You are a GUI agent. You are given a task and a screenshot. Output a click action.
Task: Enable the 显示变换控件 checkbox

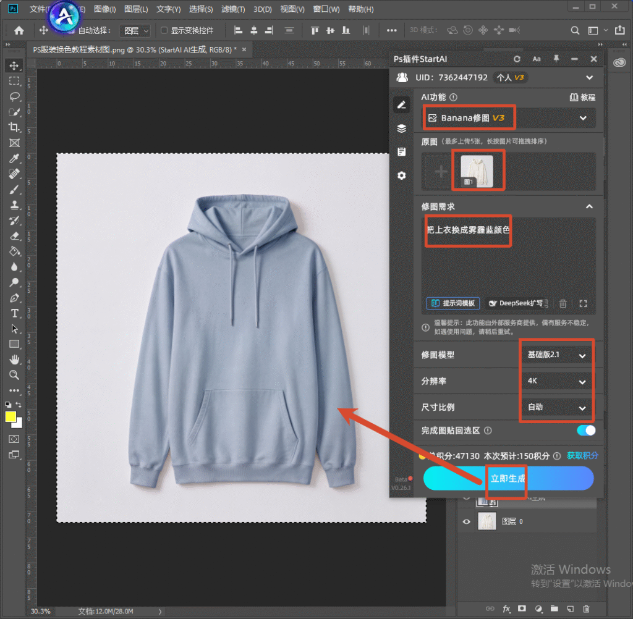click(x=164, y=30)
